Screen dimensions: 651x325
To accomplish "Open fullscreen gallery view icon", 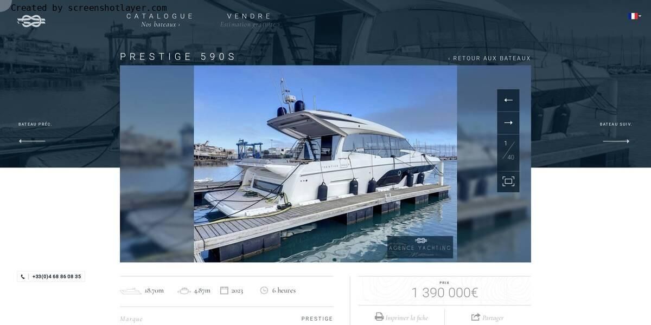I will (508, 181).
